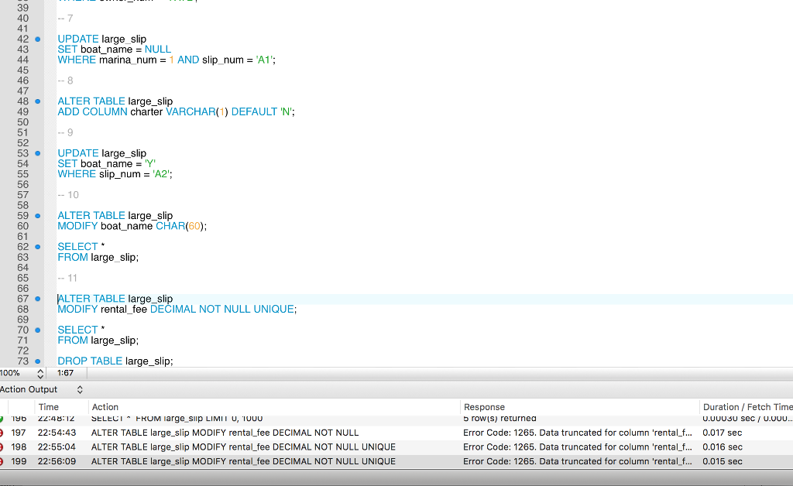Screen dimensions: 793x486
Task: Click statement marker dot on line 48
Action: (x=37, y=101)
